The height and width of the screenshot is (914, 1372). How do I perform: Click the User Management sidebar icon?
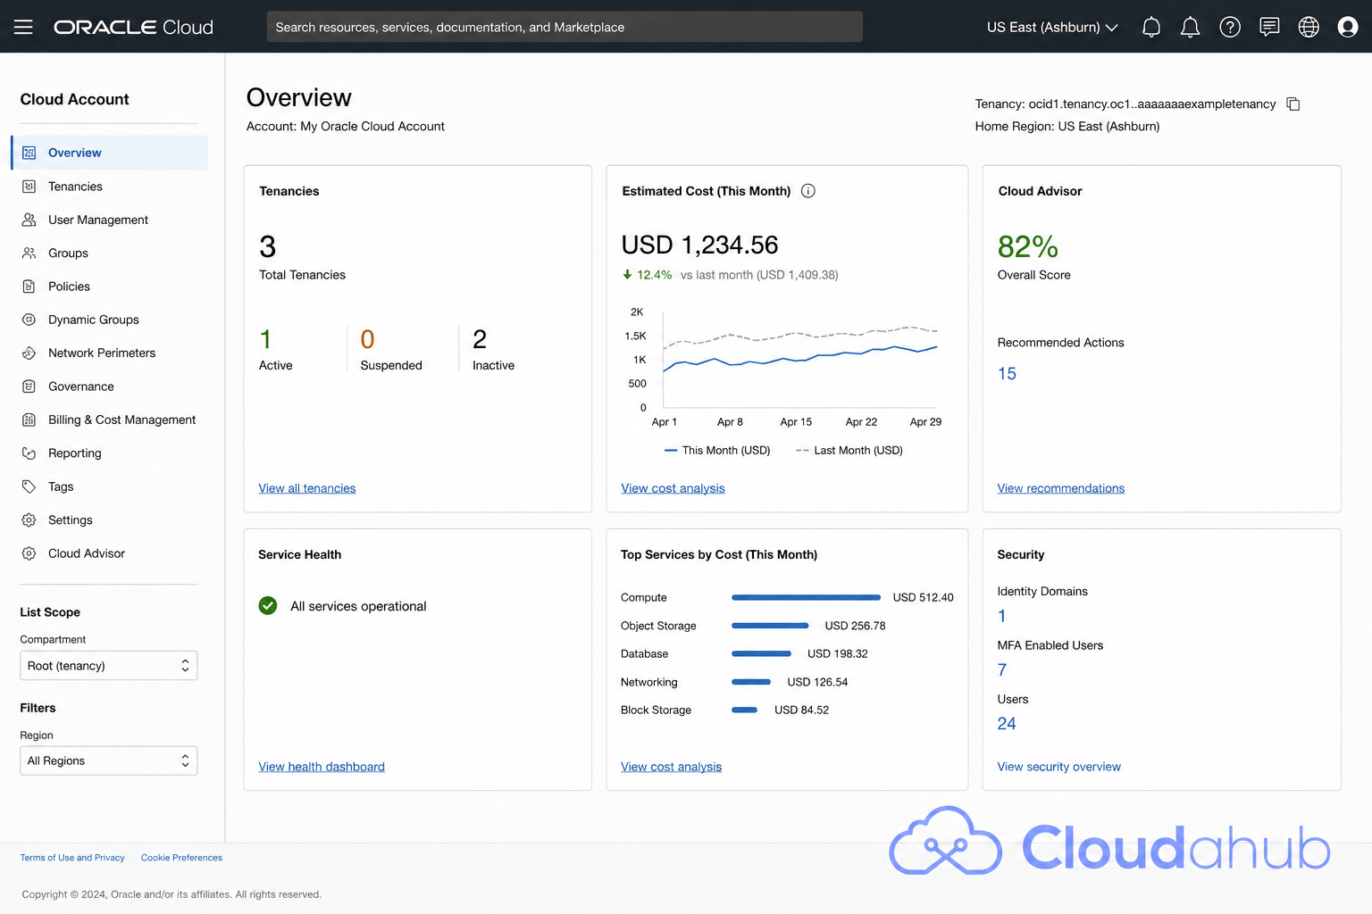[29, 220]
